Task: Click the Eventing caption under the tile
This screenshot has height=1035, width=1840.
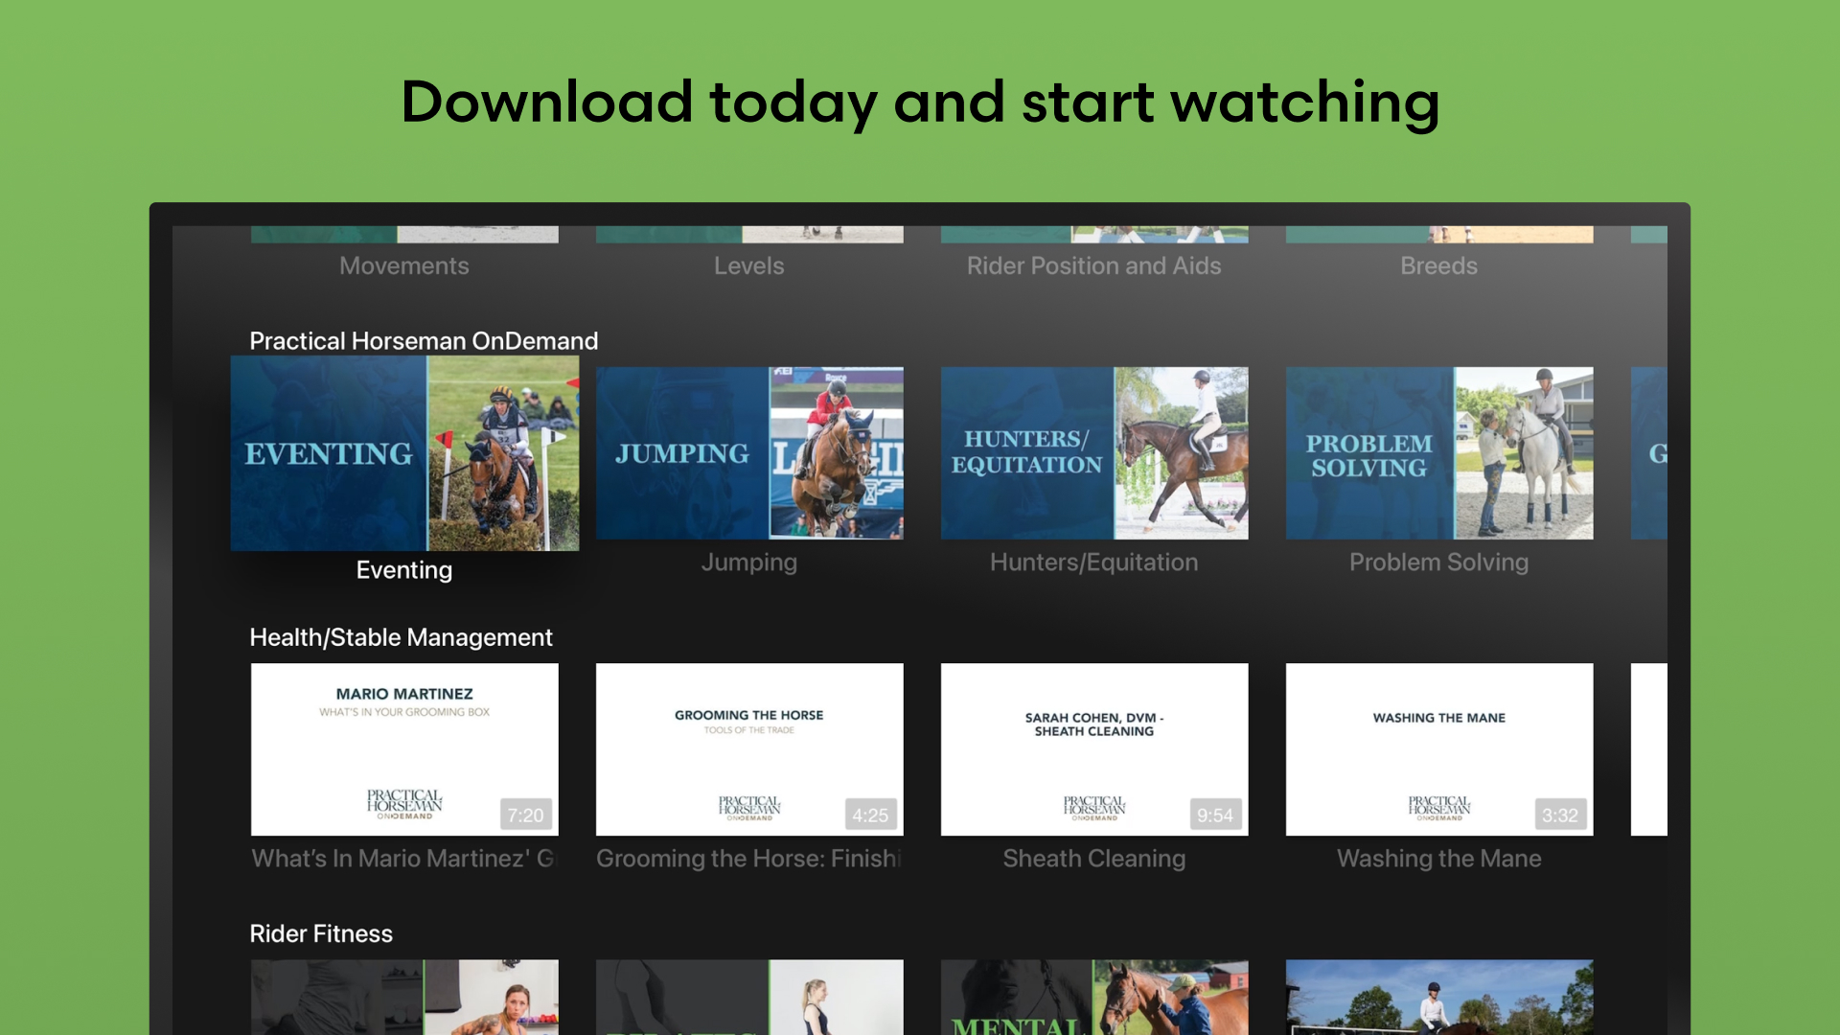Action: point(404,570)
